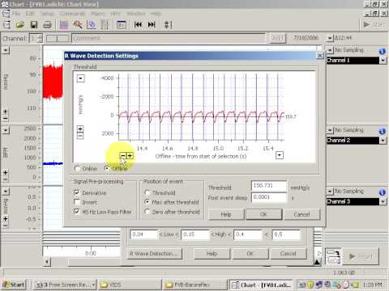
Task: Open the Zoom window magnifier icon
Action: point(78,25)
